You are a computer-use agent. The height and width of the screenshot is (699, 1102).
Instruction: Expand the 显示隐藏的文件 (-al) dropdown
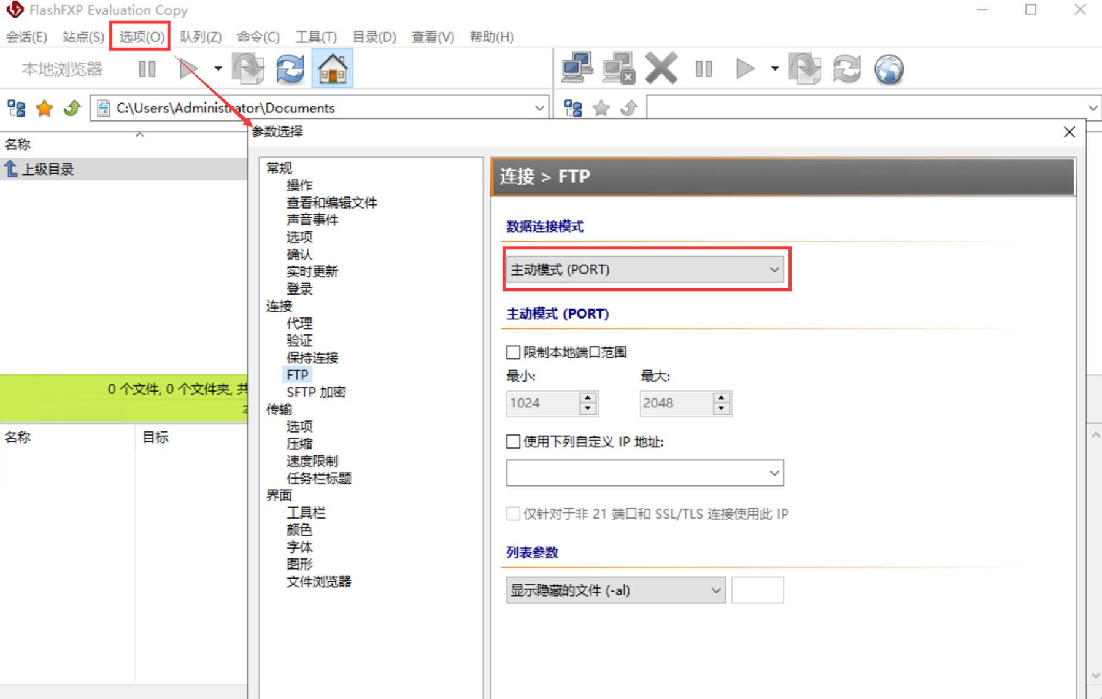click(615, 590)
